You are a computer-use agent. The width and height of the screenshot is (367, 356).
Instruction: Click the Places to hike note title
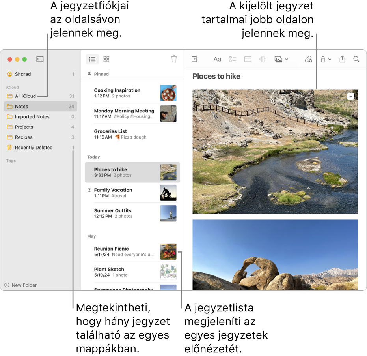[216, 76]
